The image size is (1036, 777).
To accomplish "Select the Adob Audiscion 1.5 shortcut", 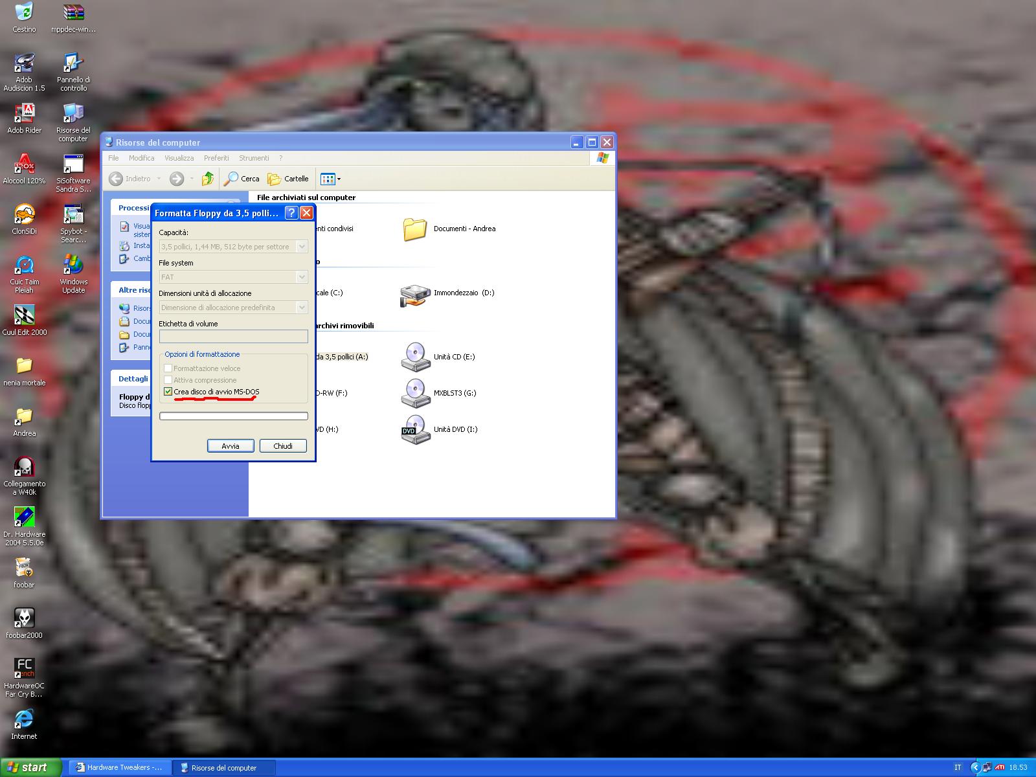I will (x=24, y=73).
